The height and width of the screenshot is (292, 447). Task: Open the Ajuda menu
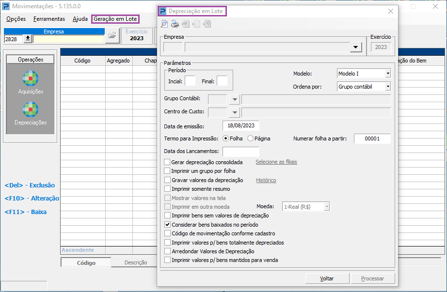pos(80,19)
